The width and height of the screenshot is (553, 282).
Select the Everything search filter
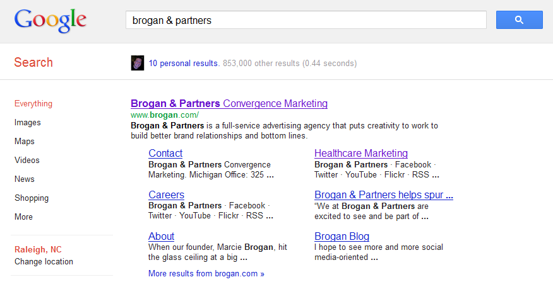point(33,104)
